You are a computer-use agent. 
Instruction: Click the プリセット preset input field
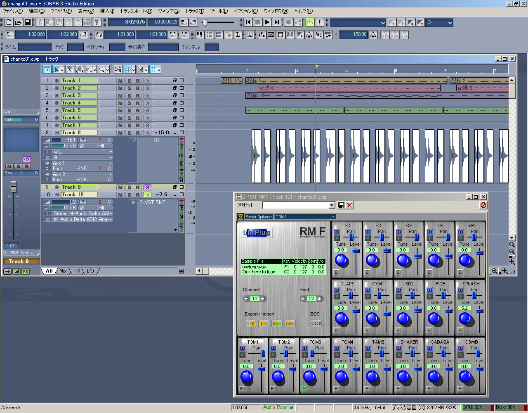(x=296, y=205)
